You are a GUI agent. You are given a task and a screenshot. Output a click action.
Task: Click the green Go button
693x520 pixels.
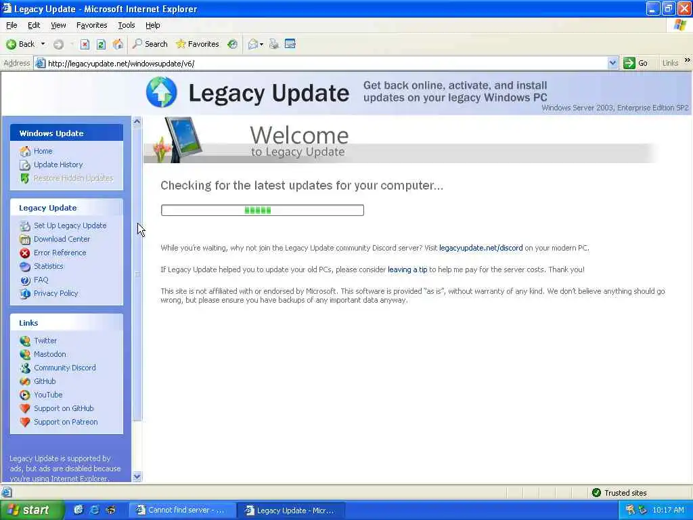coord(635,63)
